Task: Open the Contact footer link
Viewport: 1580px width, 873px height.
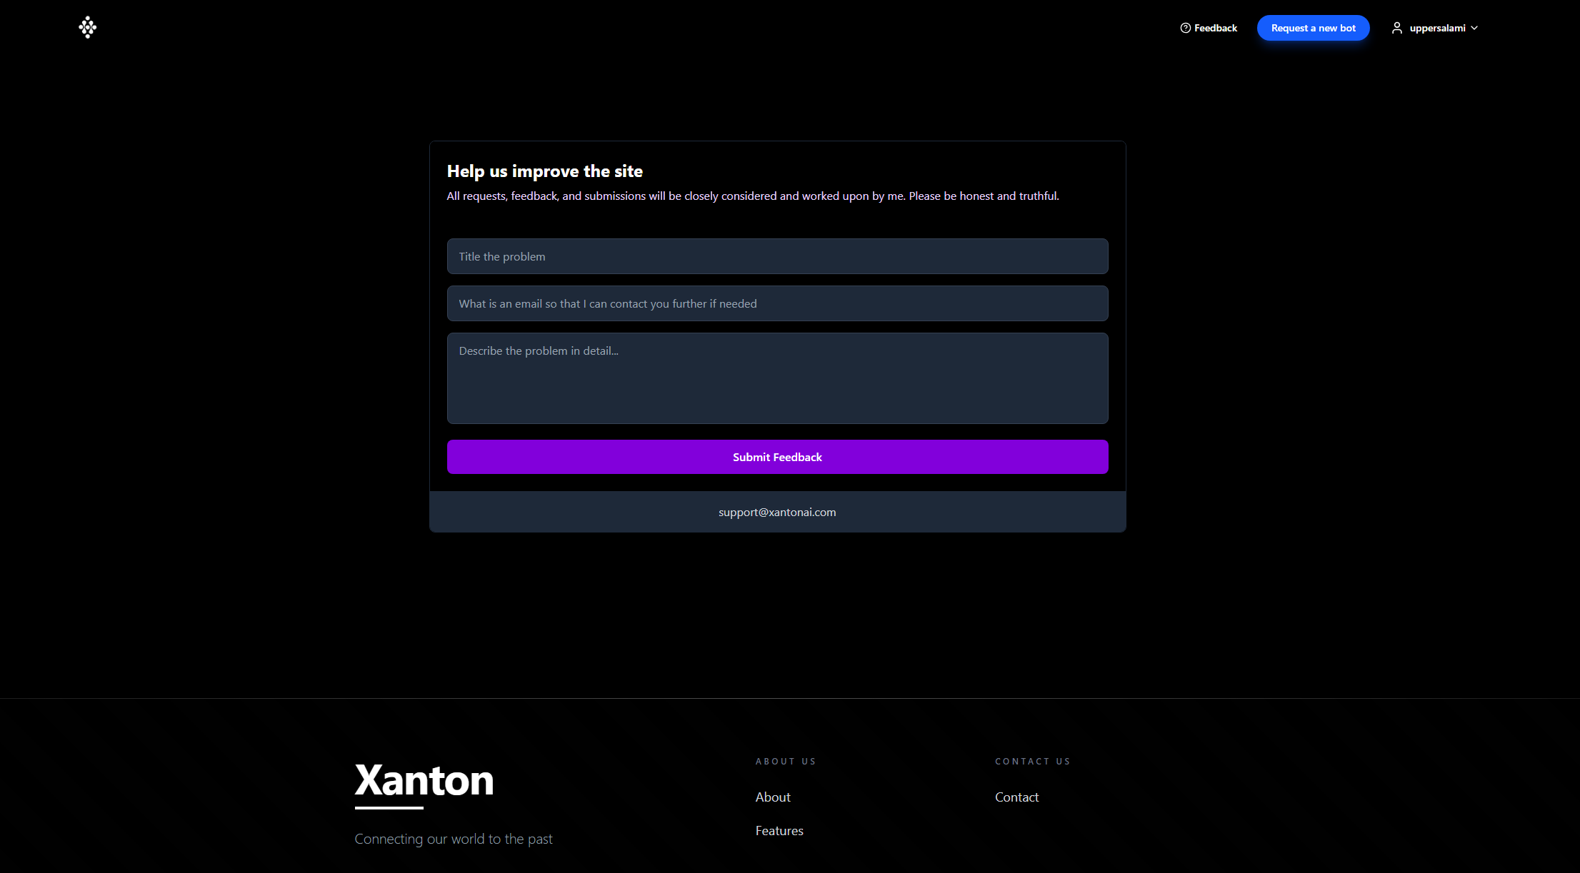Action: [x=1016, y=797]
